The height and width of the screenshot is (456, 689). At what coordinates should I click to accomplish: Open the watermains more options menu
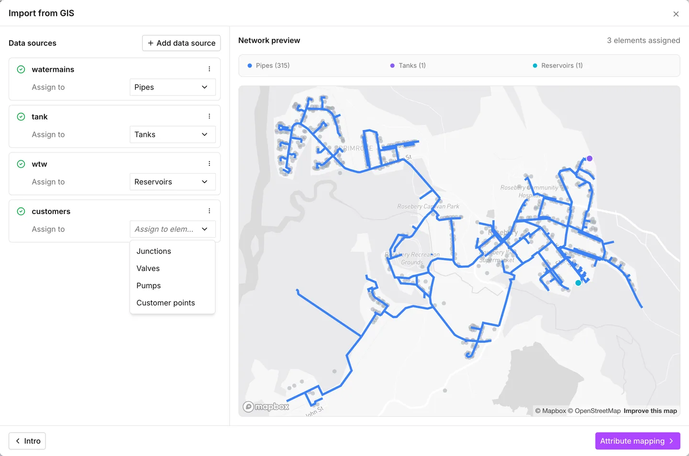(209, 69)
